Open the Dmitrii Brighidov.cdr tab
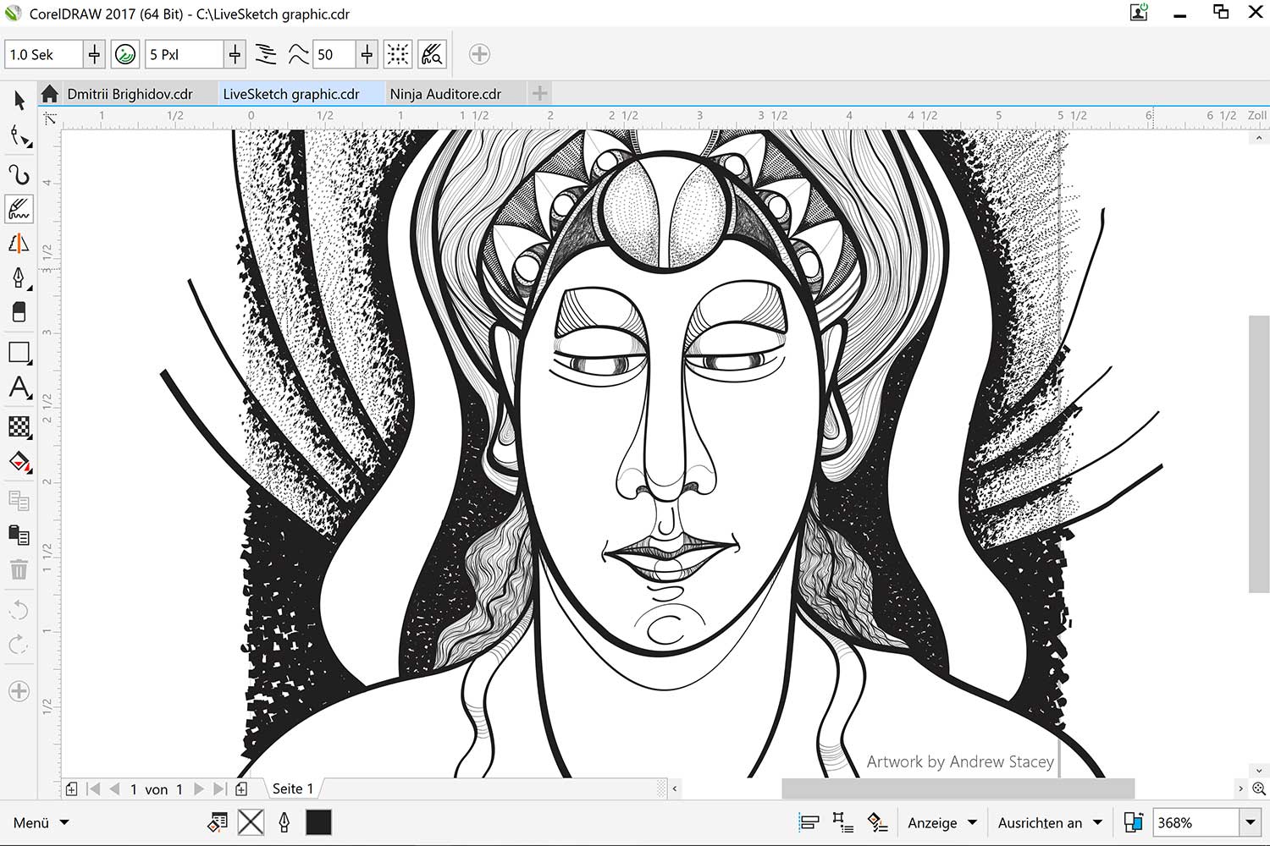 click(130, 94)
